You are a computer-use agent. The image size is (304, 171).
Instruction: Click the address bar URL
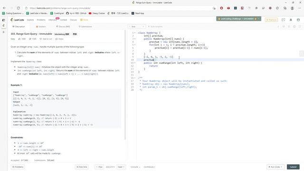point(60,8)
